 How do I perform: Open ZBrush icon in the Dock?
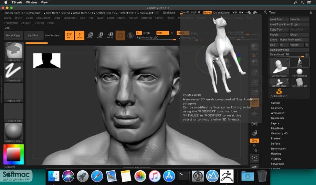point(227,176)
